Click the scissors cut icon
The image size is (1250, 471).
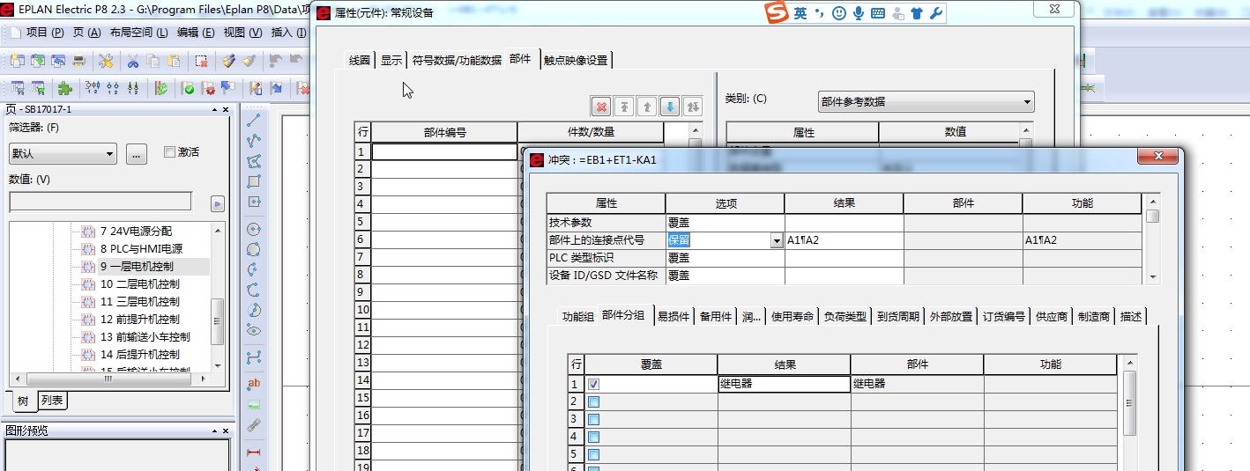pyautogui.click(x=133, y=61)
